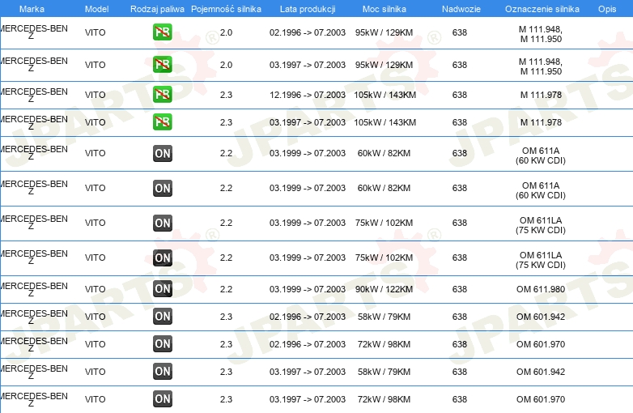Select the 'OM 611.980' engine code cell
This screenshot has width=633, height=413.
click(x=541, y=289)
